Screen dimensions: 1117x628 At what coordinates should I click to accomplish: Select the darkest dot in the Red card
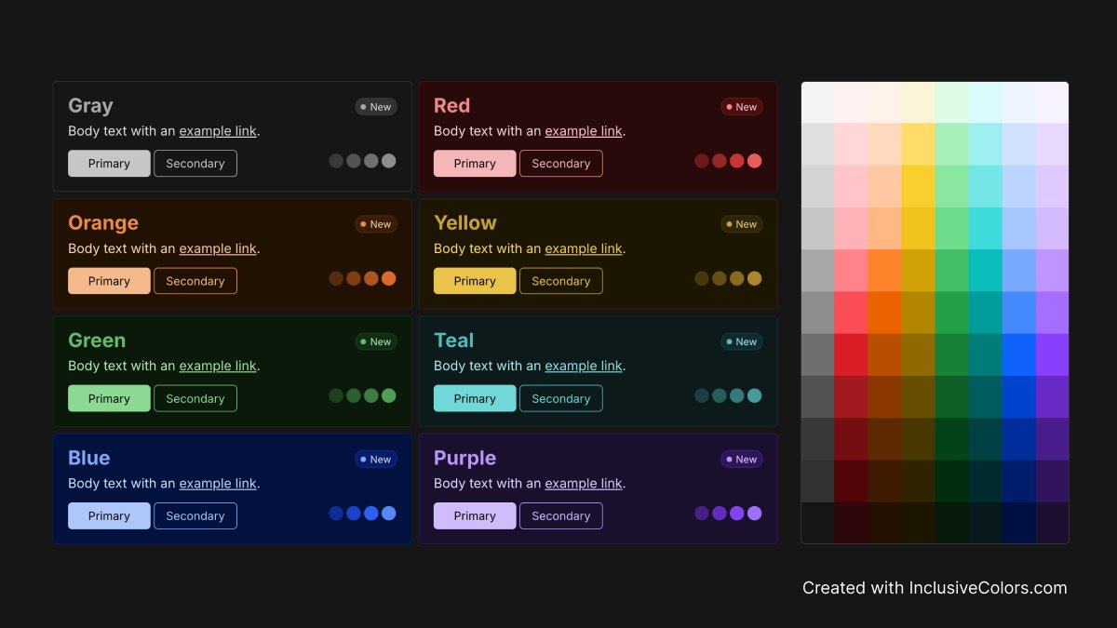point(702,161)
